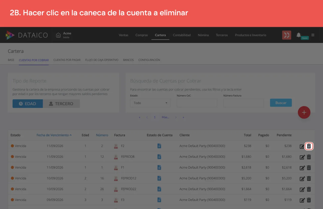Delete the account for invoice F2

(x=309, y=146)
